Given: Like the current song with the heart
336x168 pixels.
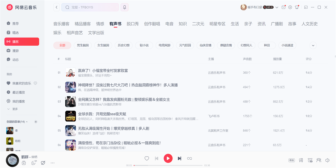Looking at the screenshot, I should pos(147,158).
